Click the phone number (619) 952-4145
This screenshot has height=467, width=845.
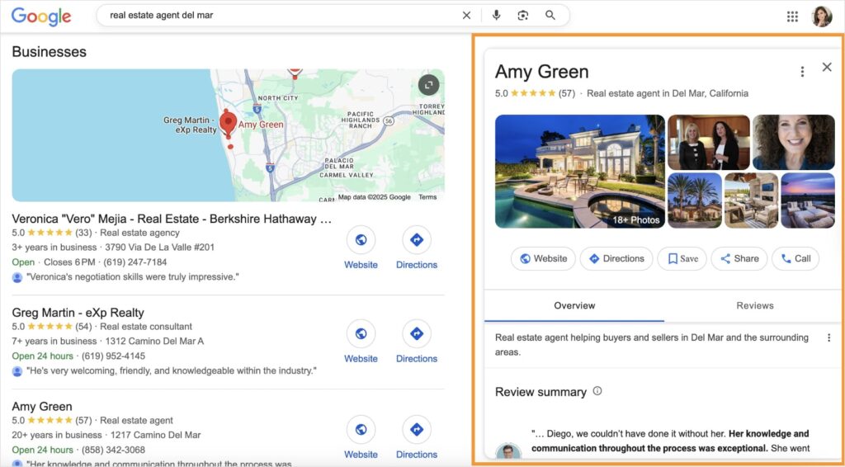coord(113,356)
